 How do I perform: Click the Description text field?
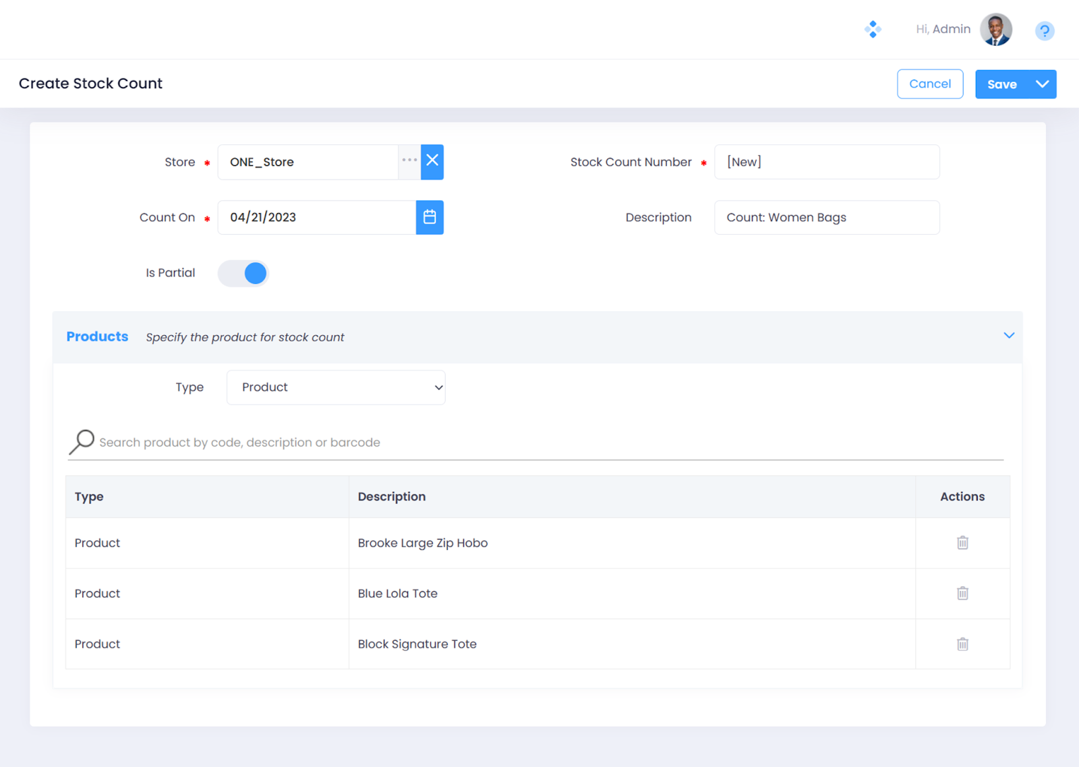click(827, 217)
